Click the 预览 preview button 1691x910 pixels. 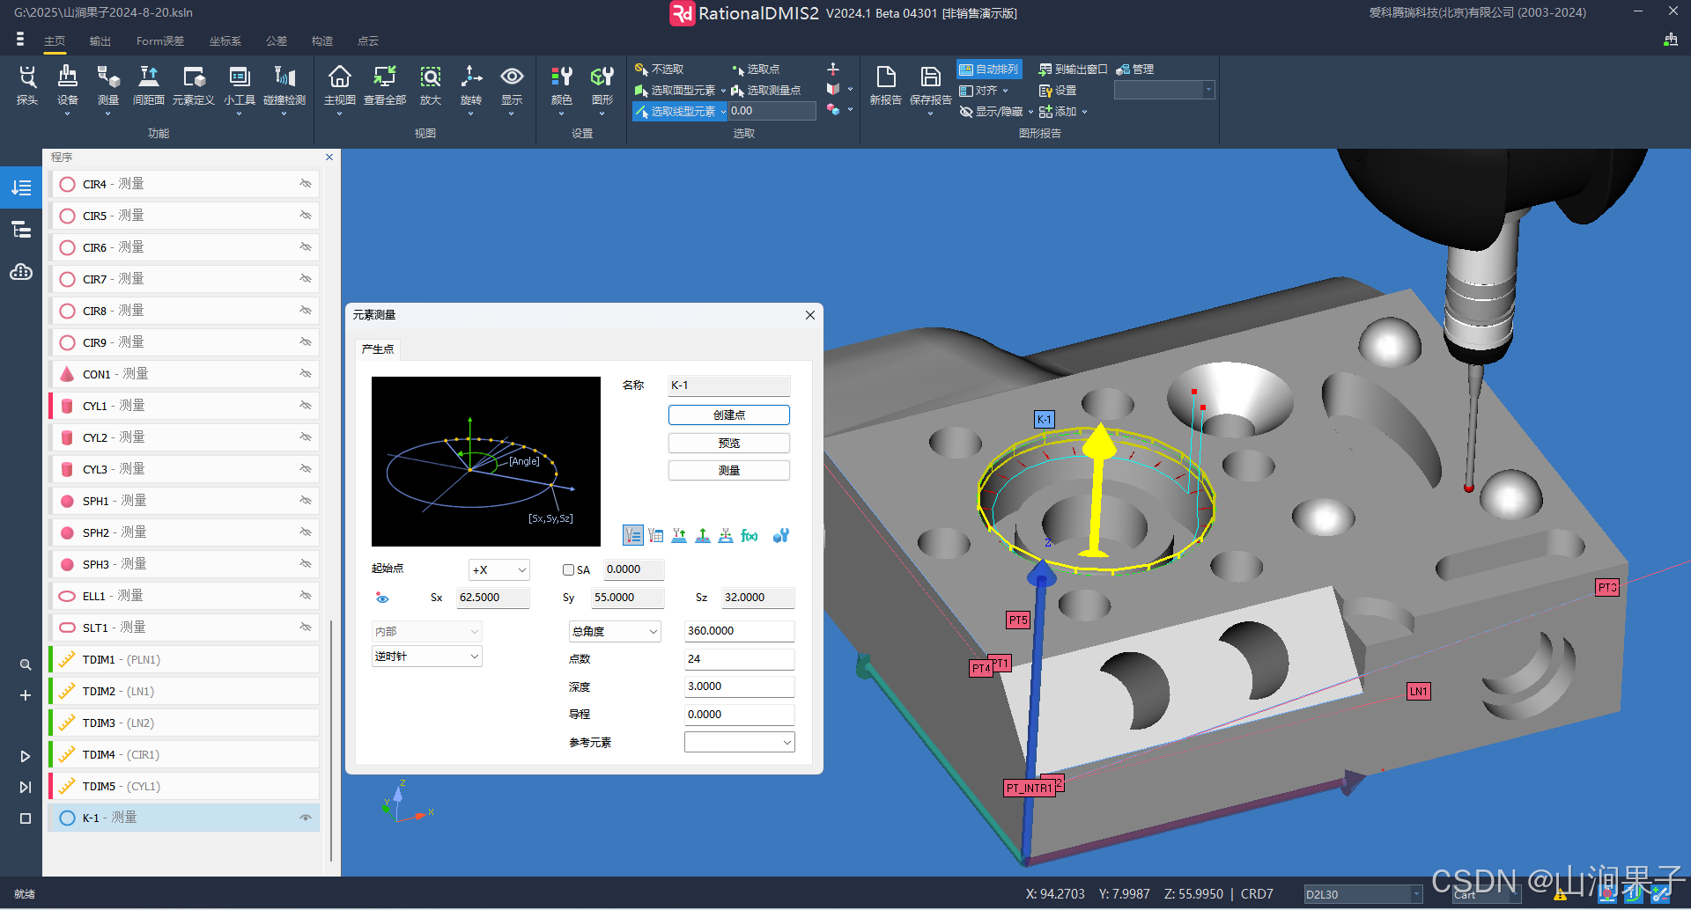729,443
